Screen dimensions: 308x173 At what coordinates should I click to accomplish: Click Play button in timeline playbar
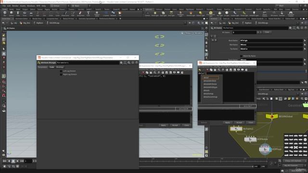click(x=17, y=161)
